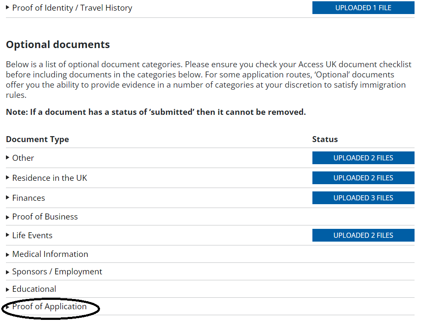Click triangle icon next to Finances
The width and height of the screenshot is (432, 322).
tap(8, 198)
